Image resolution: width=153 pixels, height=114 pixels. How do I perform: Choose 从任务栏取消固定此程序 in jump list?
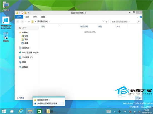click(x=49, y=103)
